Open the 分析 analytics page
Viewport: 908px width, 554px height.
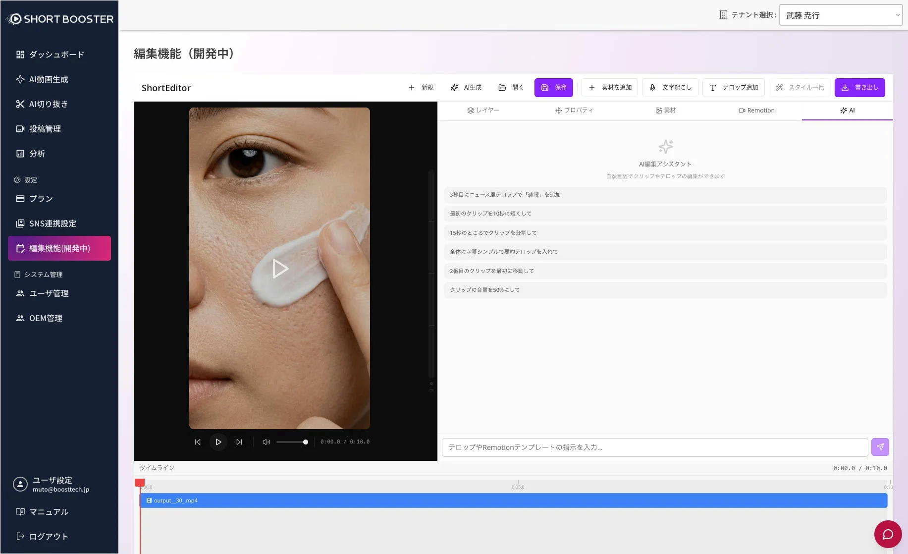pyautogui.click(x=36, y=154)
